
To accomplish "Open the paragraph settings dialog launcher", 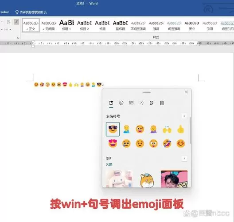I will tap(18, 38).
